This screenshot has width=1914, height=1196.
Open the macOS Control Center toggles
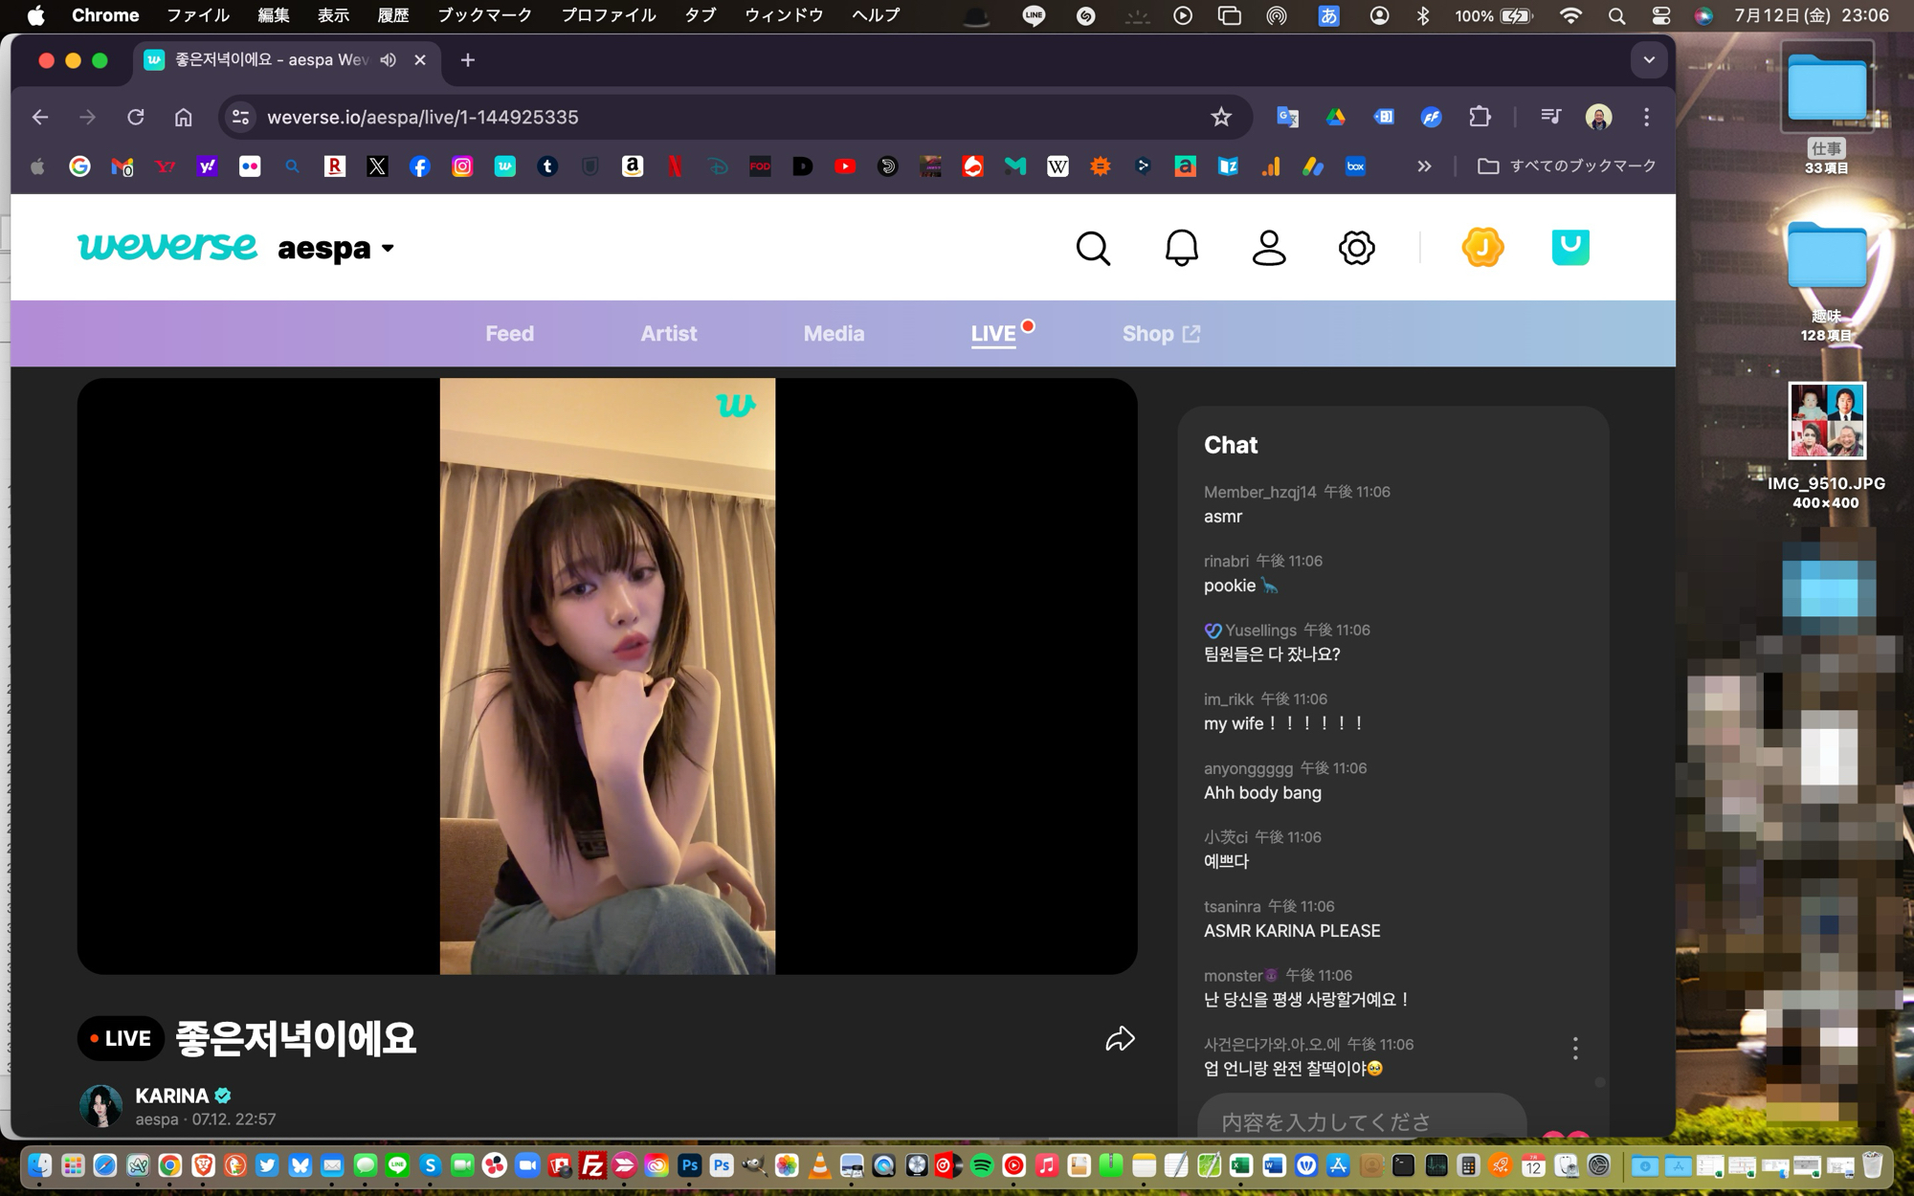[1661, 15]
